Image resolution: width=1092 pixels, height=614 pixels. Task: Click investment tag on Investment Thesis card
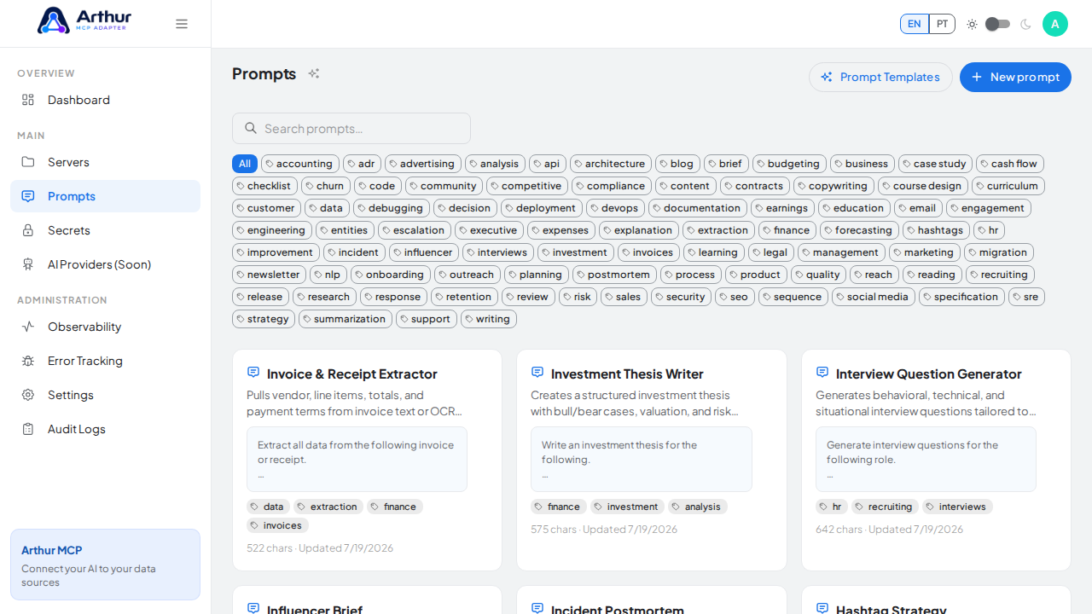pos(627,507)
